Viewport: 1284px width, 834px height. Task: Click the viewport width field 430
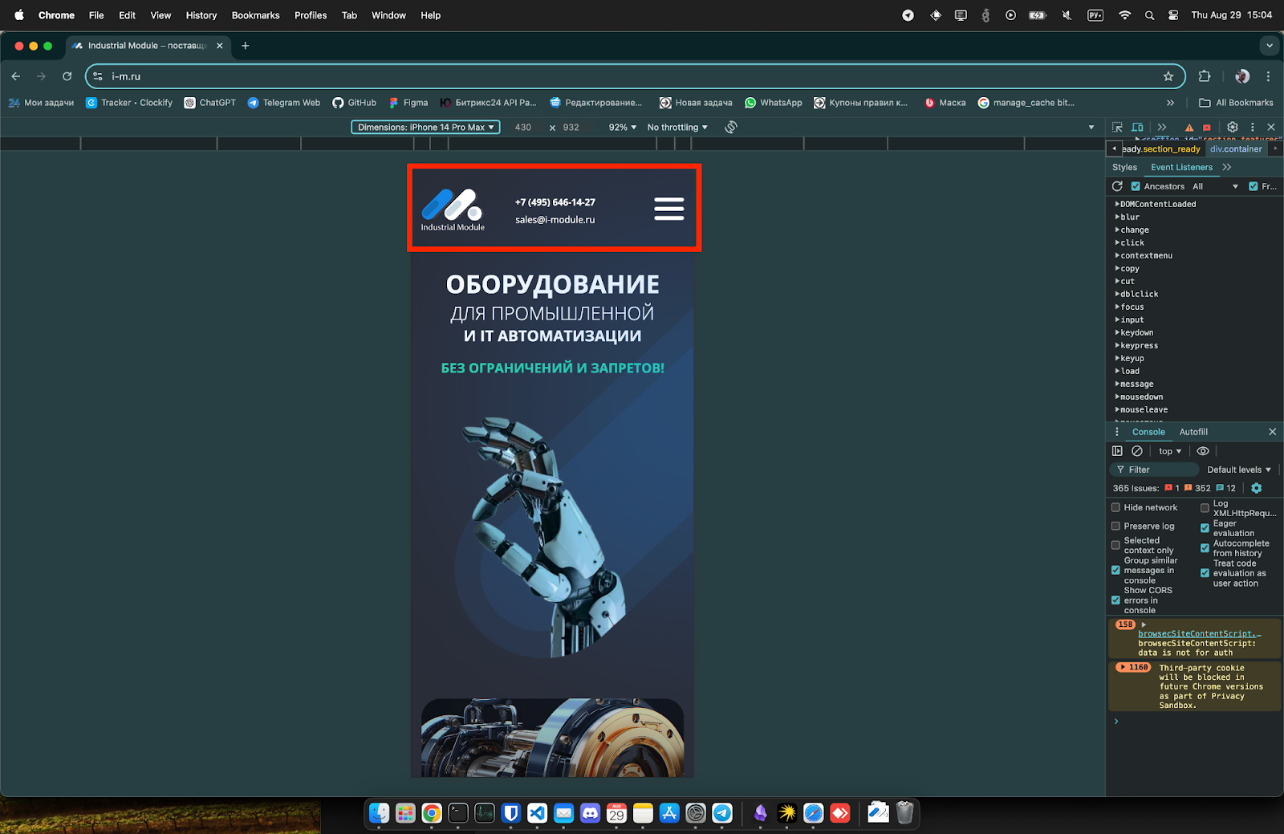tap(523, 127)
